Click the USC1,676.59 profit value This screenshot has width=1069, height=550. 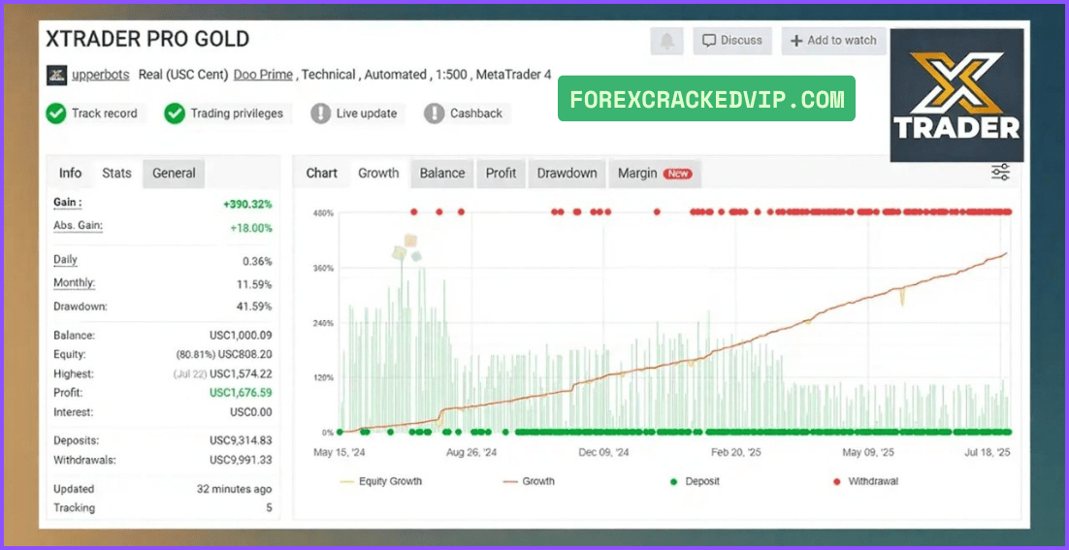[241, 393]
